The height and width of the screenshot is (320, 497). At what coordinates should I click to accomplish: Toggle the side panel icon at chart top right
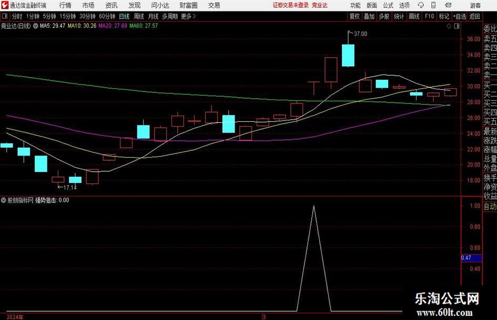click(457, 26)
